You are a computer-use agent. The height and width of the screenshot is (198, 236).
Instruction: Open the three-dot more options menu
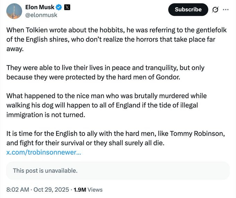click(226, 10)
